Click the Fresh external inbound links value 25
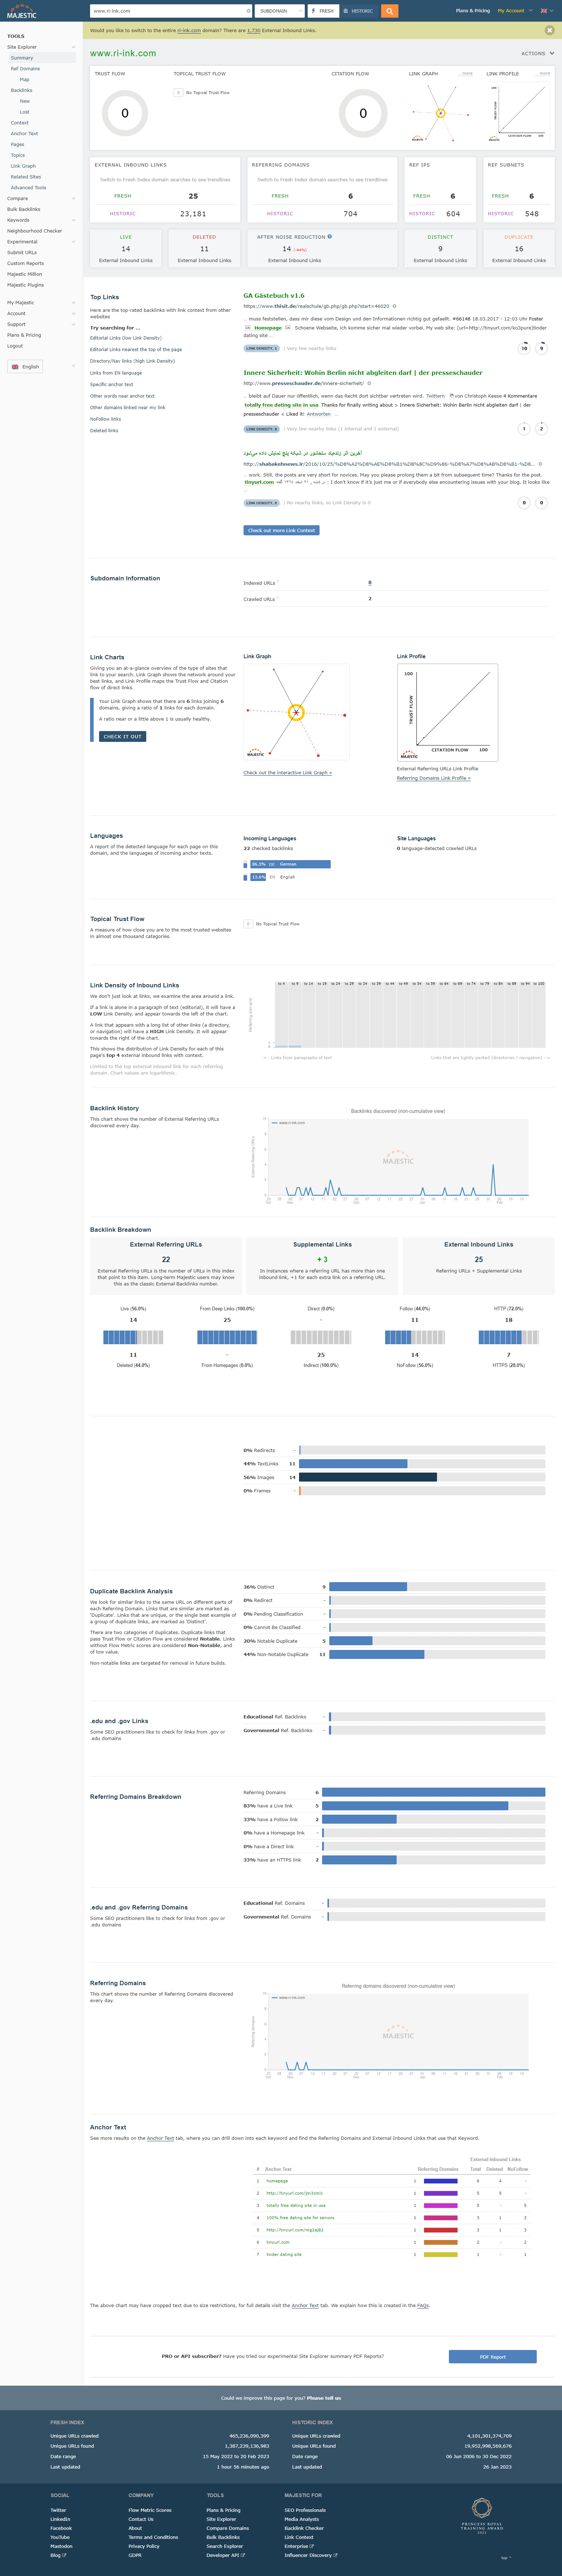The width and height of the screenshot is (562, 2576). coord(193,196)
